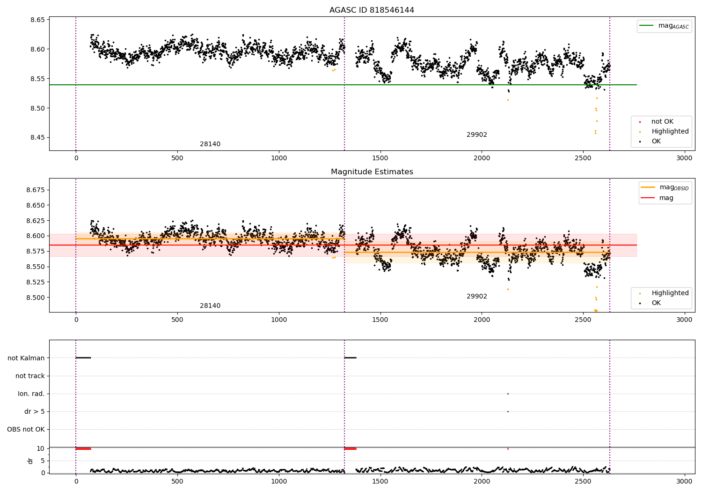
Task: Click the 'OBS not OK' axis label
Action: tap(26, 429)
